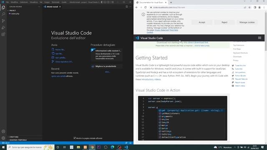The image size is (267, 150).
Task: Select the Documentation for Visual Studio browser tab
Action: tap(151, 2)
